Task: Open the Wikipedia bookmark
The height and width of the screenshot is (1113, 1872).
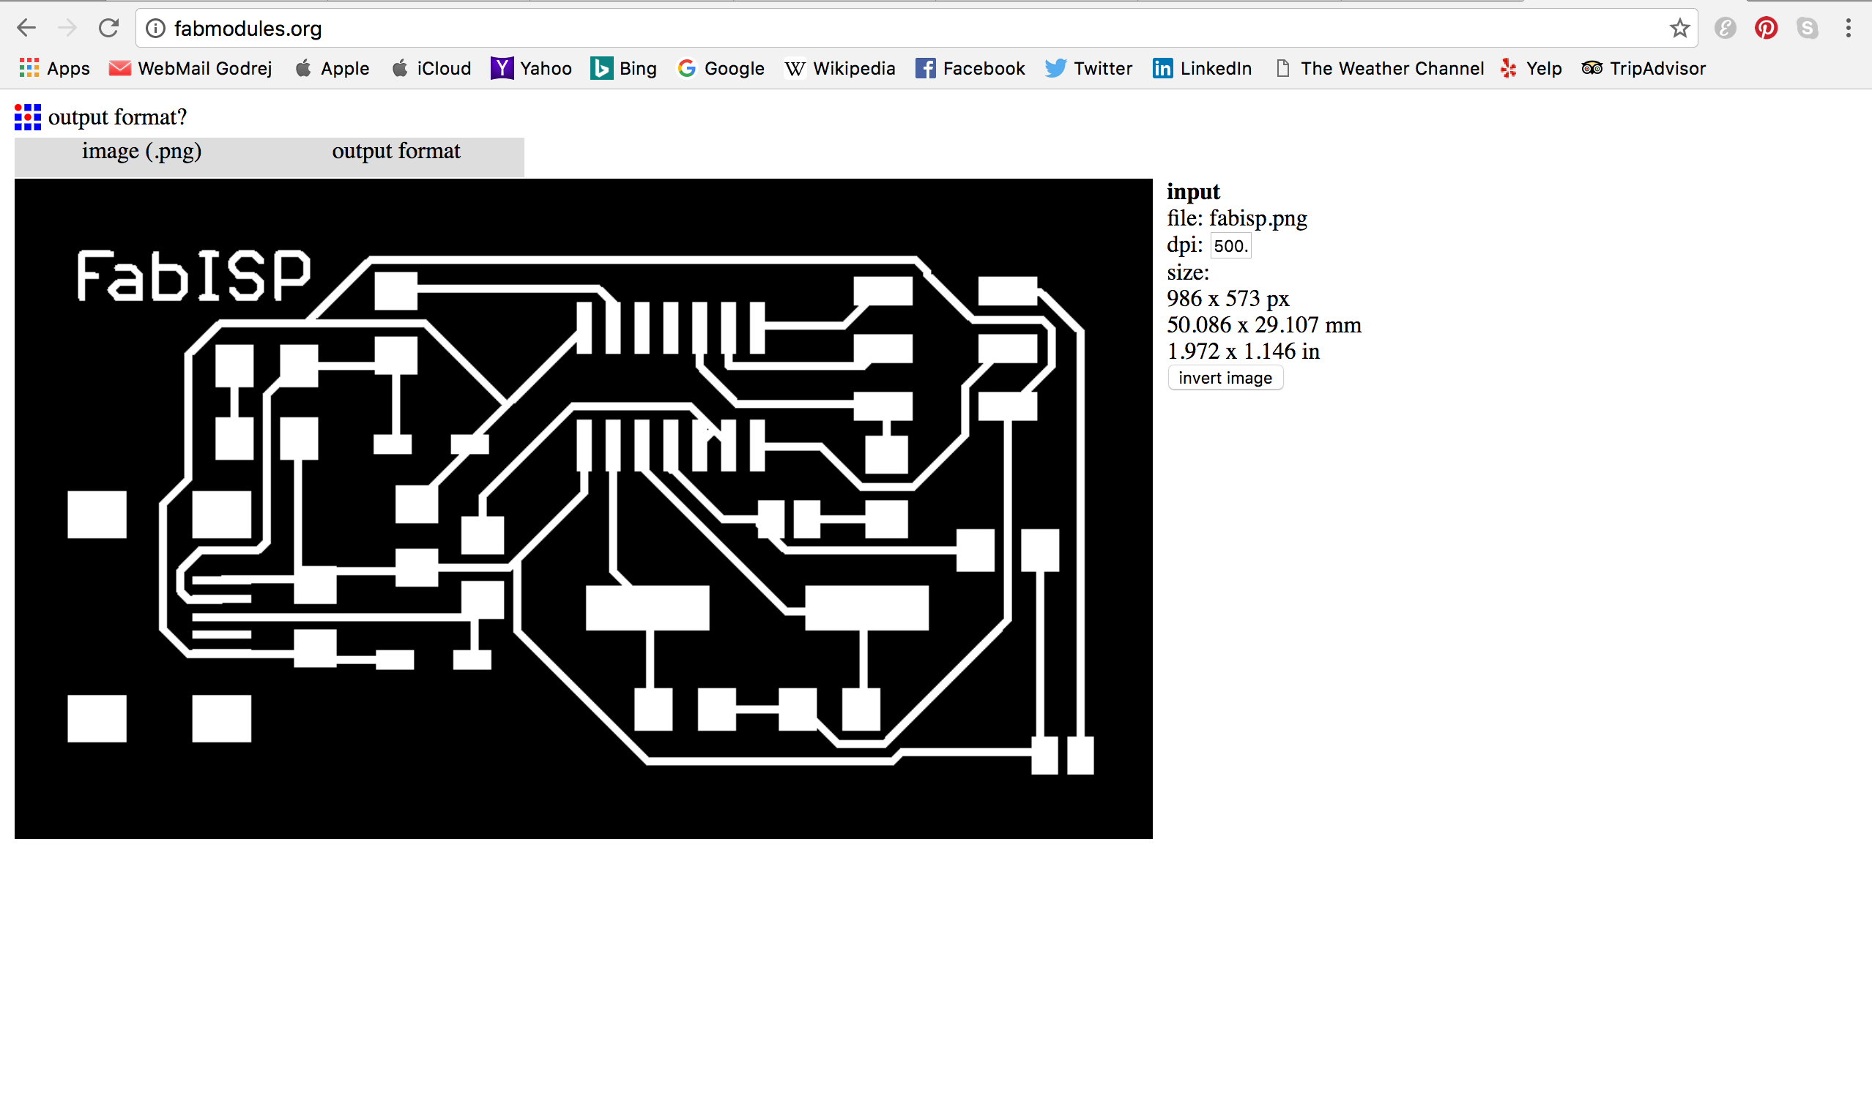Action: pos(840,68)
